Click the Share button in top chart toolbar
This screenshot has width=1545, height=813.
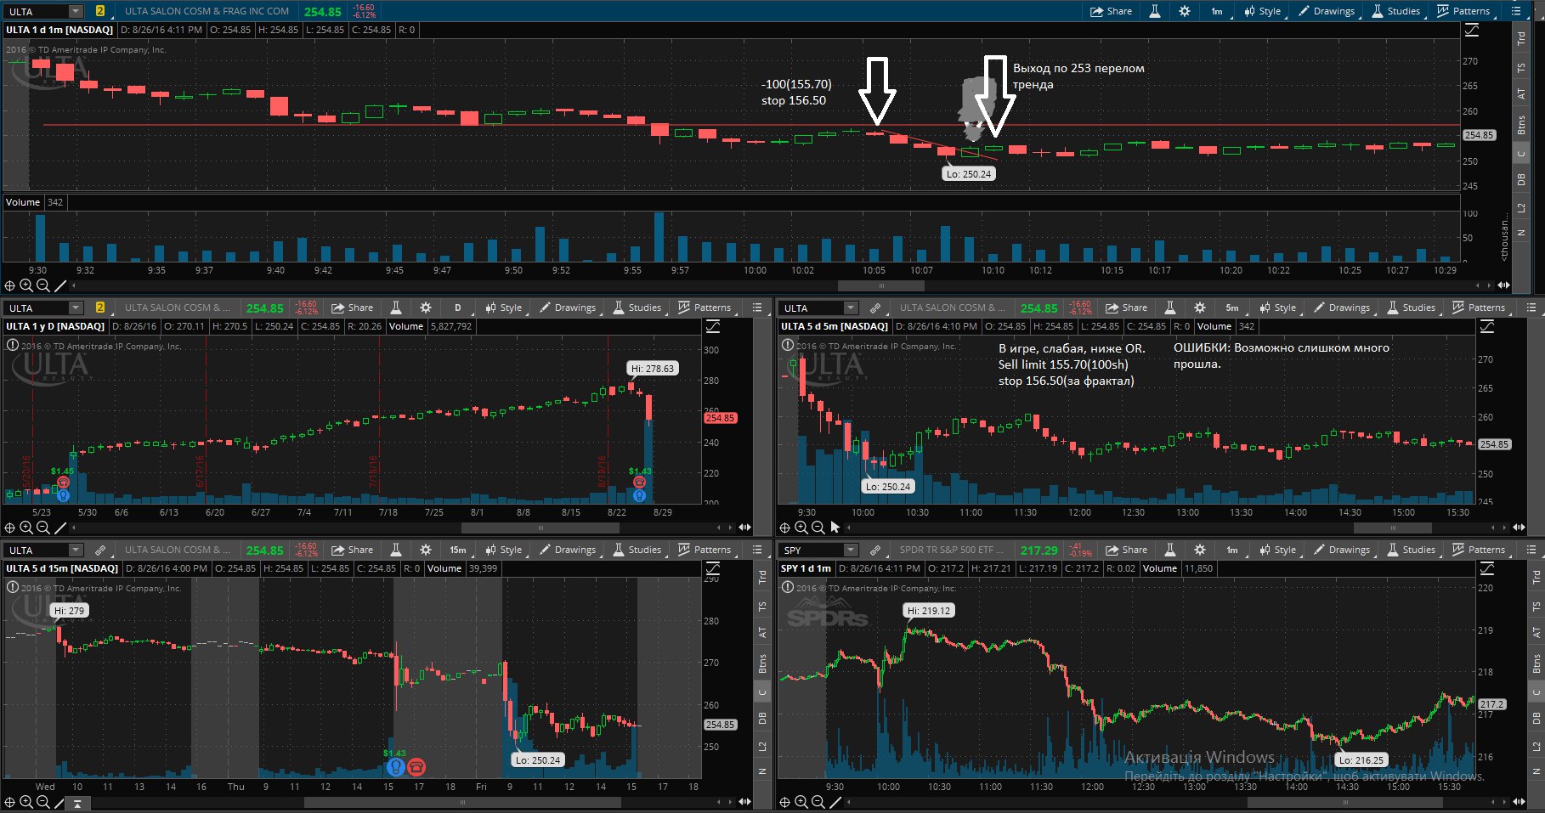coord(1112,11)
